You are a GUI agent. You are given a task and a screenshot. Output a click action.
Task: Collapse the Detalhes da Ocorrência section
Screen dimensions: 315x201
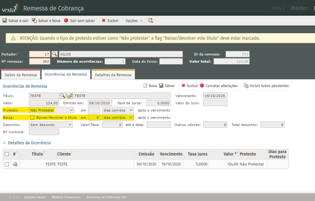5,143
